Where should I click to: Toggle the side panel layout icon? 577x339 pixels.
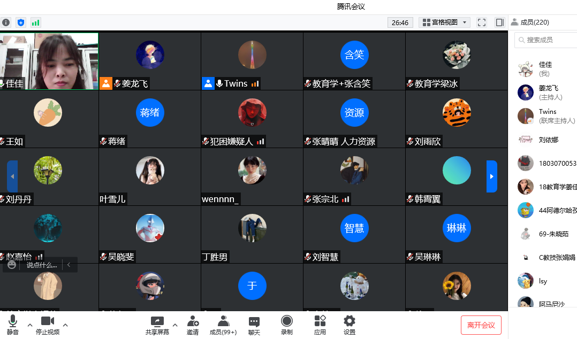pos(499,22)
